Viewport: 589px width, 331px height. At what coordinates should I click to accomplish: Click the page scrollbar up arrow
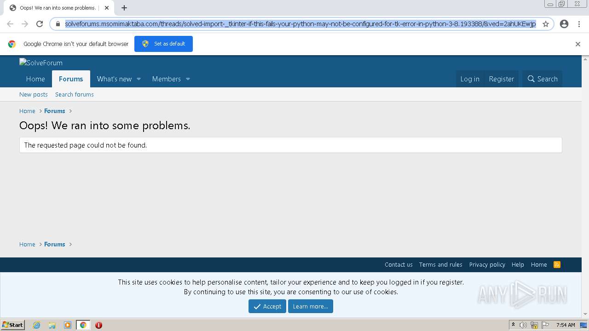click(585, 59)
